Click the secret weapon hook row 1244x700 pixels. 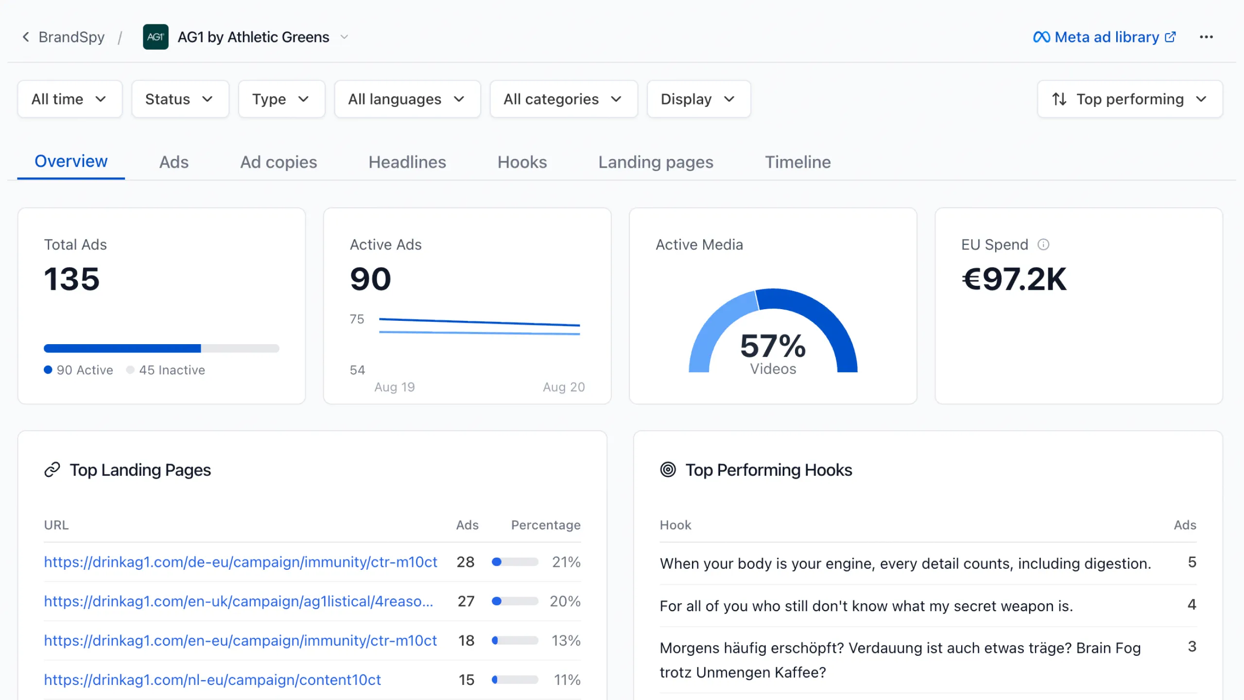click(928, 606)
